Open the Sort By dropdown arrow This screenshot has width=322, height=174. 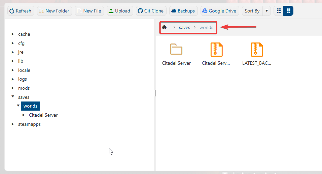pos(266,11)
